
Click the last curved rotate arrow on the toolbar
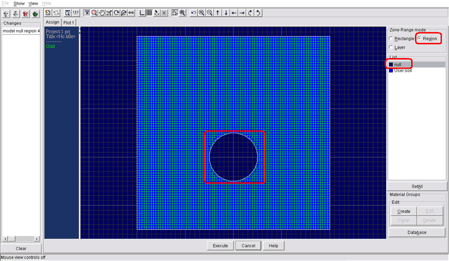coord(258,12)
